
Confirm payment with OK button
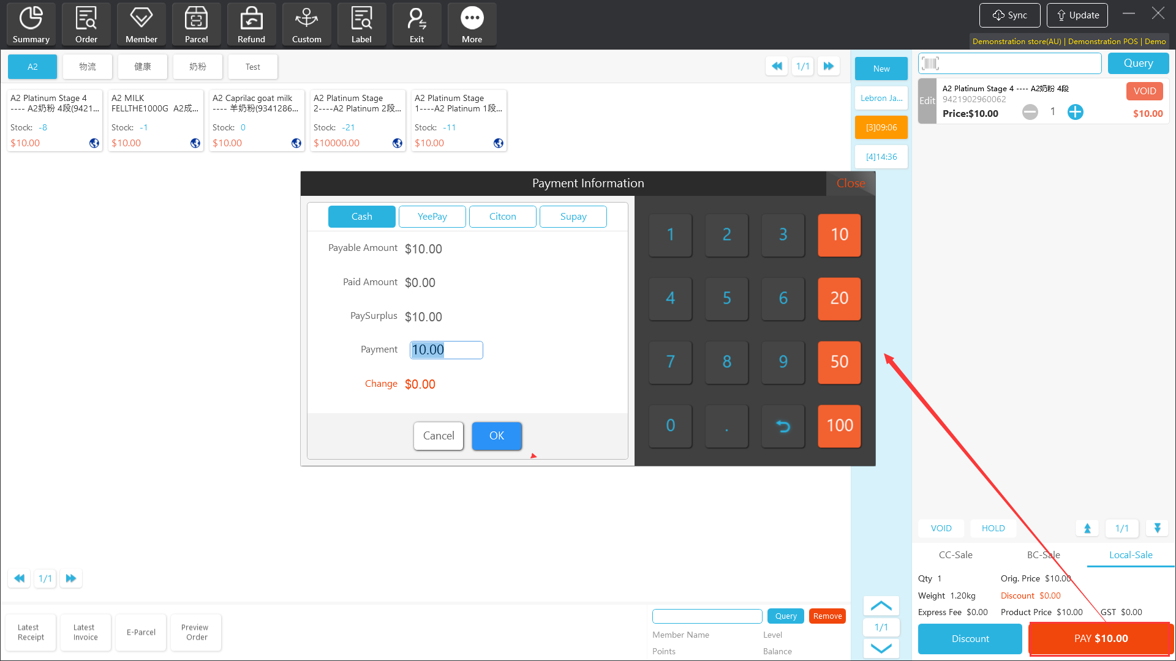[x=496, y=436]
